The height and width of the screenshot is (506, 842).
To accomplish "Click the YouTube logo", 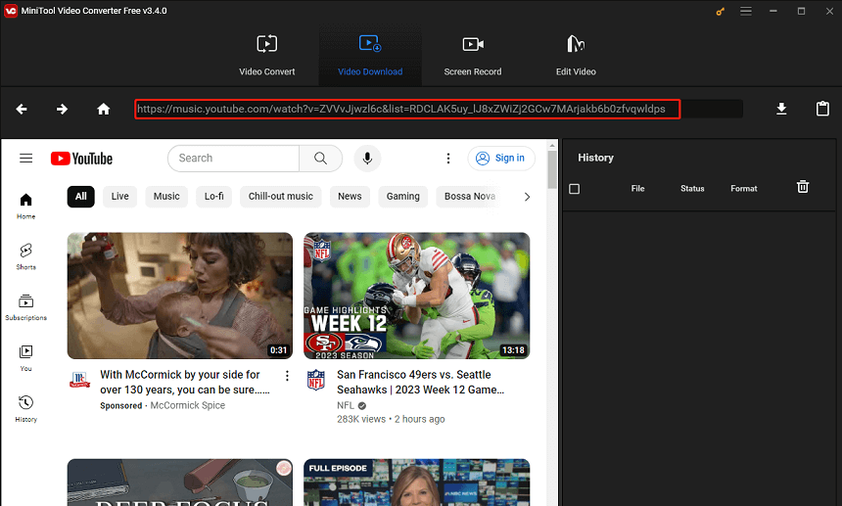I will (x=81, y=159).
